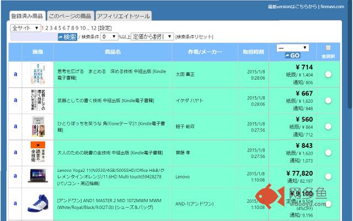Switch to the アフィリエイトツール tab

coord(124,16)
